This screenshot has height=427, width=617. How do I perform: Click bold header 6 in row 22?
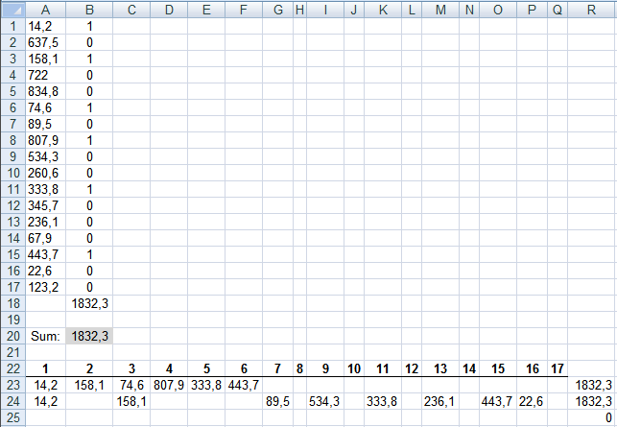pyautogui.click(x=244, y=368)
